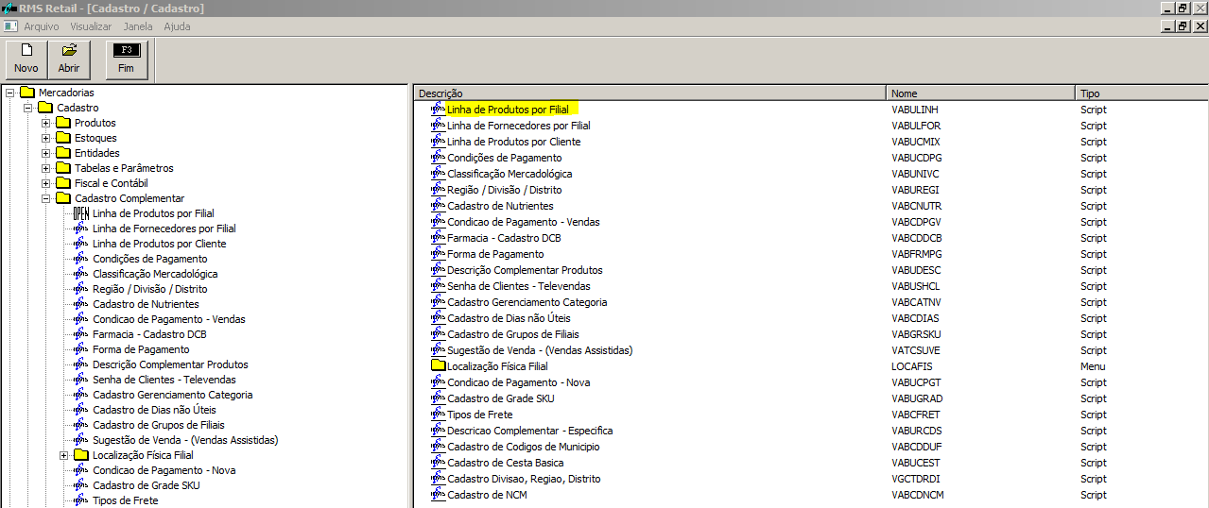Image resolution: width=1209 pixels, height=508 pixels.
Task: Click the Novo toolbar button
Action: point(26,59)
